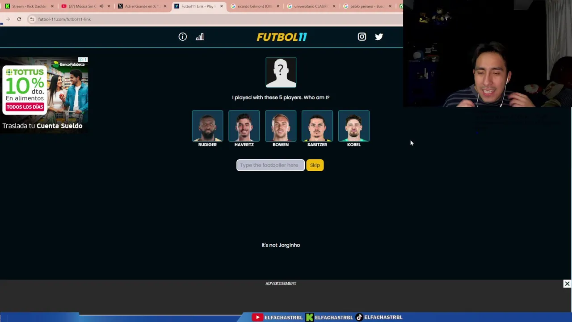Open the info icon in header
This screenshot has height=322, width=572.
[183, 37]
